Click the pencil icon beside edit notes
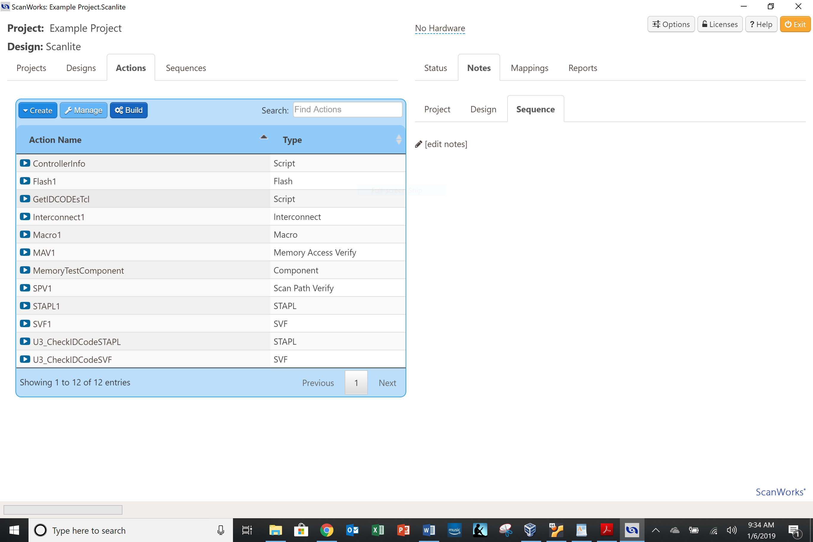This screenshot has height=542, width=813. point(418,144)
